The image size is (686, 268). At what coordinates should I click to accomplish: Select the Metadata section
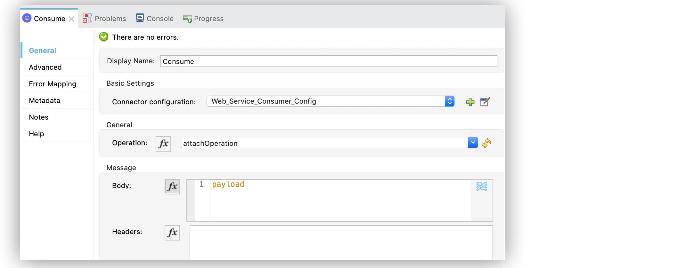pos(45,100)
